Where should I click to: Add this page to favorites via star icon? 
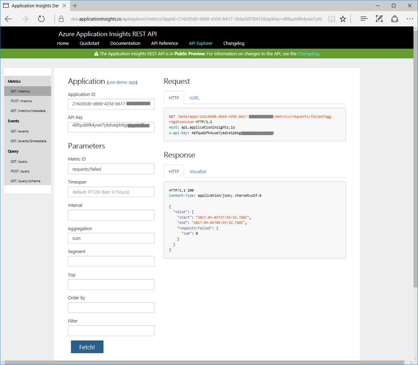tap(343, 19)
